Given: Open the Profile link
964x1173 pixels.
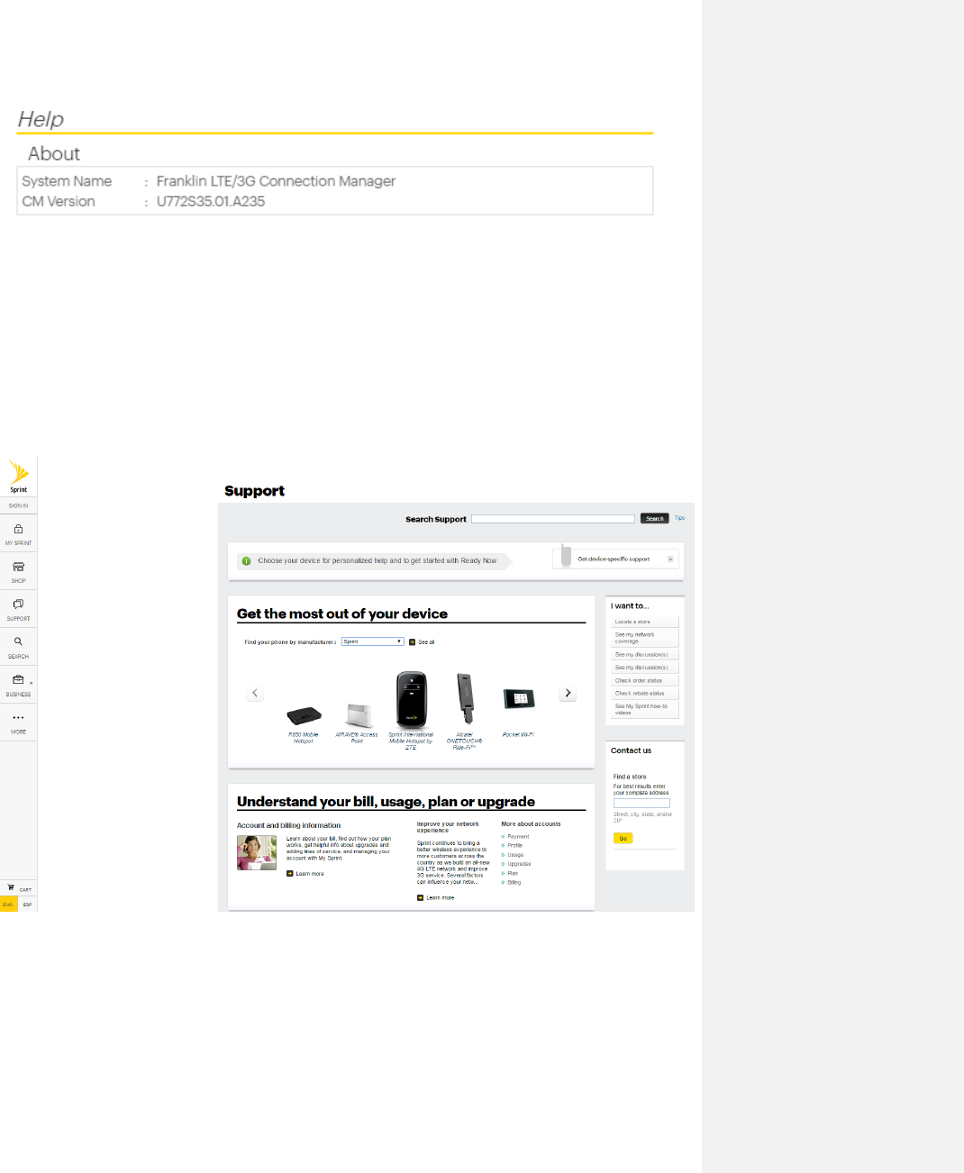Looking at the screenshot, I should click(514, 845).
